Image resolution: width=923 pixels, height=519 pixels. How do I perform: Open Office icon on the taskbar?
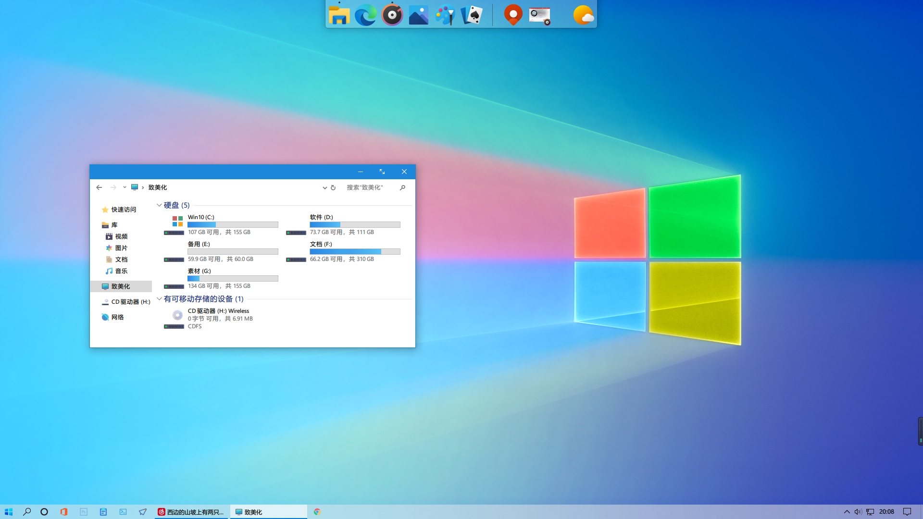(x=64, y=512)
